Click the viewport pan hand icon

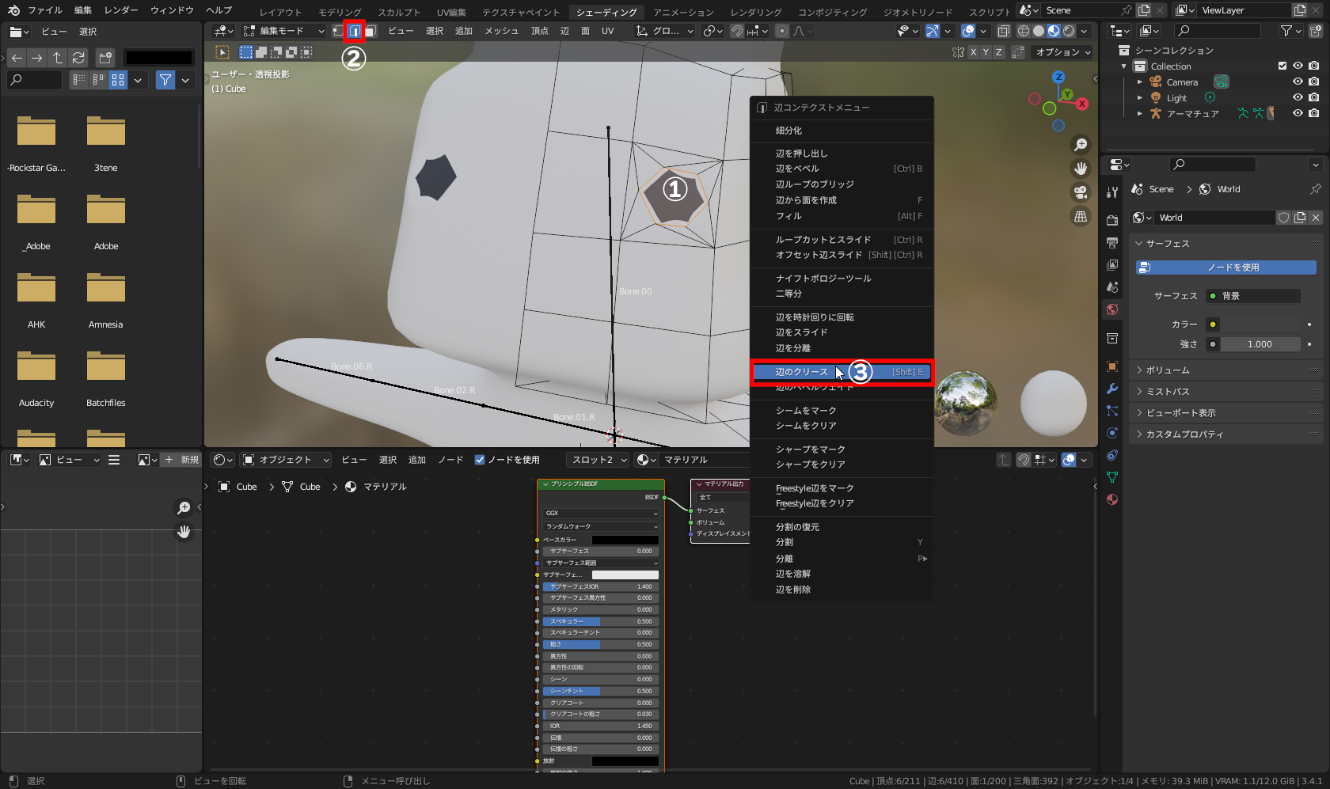[1081, 169]
